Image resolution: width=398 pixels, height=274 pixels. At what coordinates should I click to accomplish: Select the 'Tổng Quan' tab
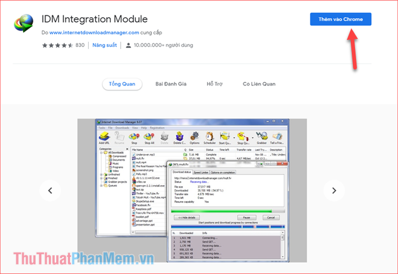click(x=122, y=84)
